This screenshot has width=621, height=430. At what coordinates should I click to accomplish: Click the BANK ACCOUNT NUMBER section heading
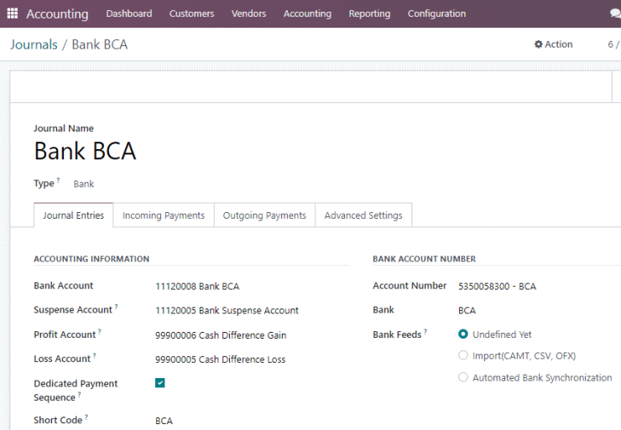tap(424, 259)
